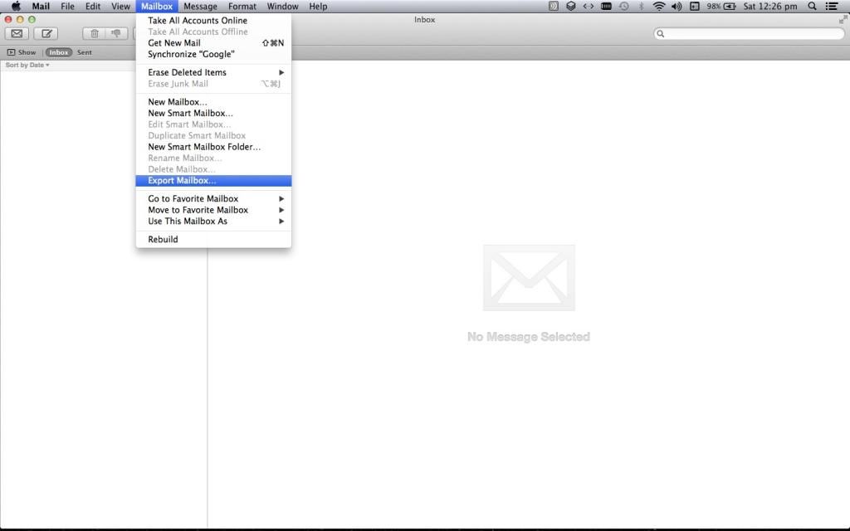Click the full screen arrows icon
Viewport: 850px width, 531px height.
(x=843, y=20)
